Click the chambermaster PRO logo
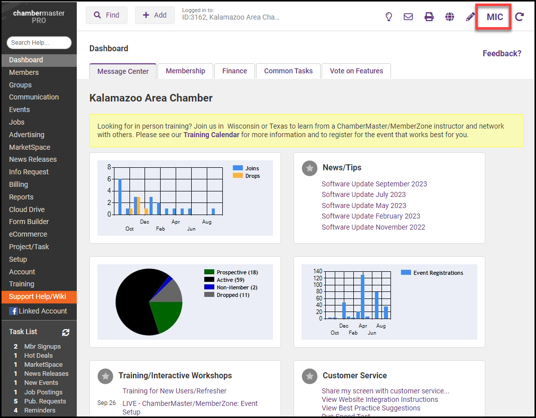The width and height of the screenshot is (536, 418). tap(39, 17)
